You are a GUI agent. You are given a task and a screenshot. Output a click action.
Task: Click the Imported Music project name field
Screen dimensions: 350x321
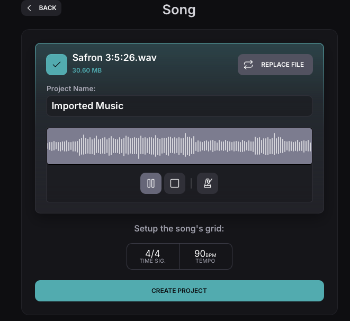(179, 106)
